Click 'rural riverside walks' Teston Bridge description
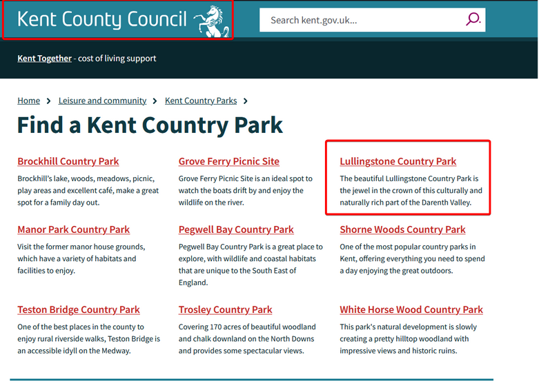This screenshot has width=539, height=392. click(89, 339)
